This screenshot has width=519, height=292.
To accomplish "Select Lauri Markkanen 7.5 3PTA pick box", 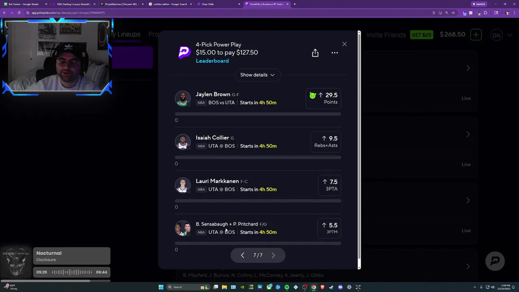I will [x=330, y=185].
